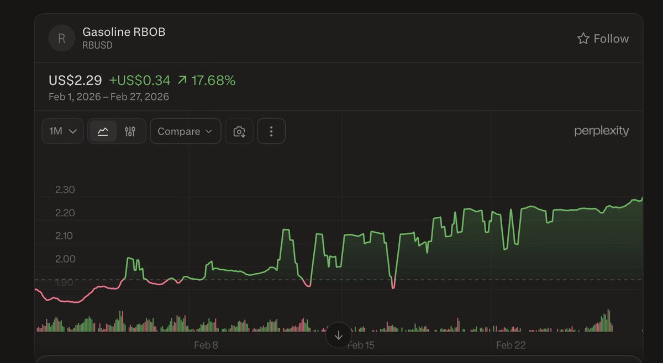This screenshot has width=663, height=363.
Task: Click the round R ticker avatar
Action: pos(61,39)
